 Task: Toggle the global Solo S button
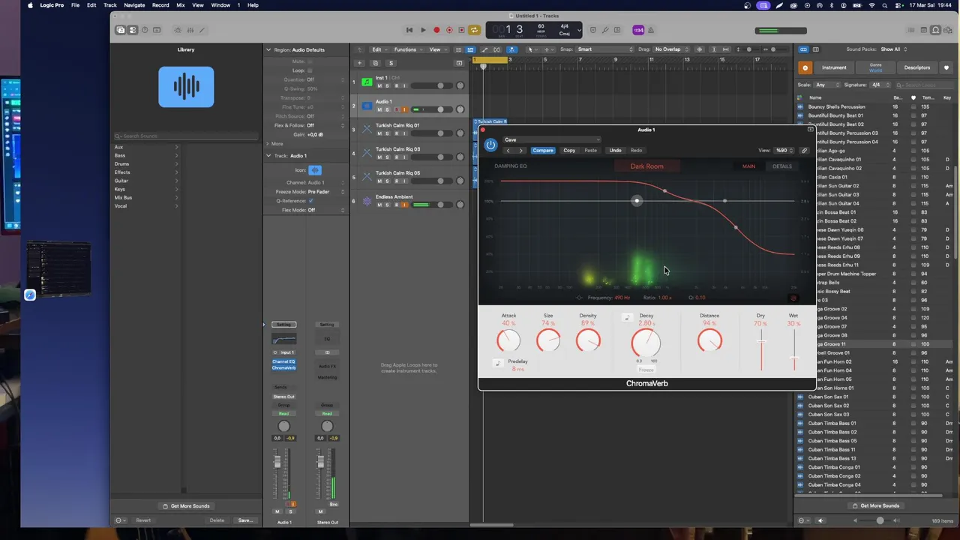click(391, 63)
